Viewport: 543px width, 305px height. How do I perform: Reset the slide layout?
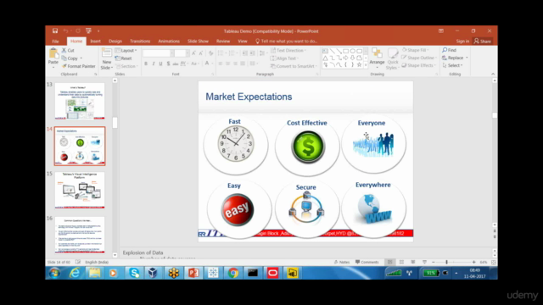coord(123,58)
